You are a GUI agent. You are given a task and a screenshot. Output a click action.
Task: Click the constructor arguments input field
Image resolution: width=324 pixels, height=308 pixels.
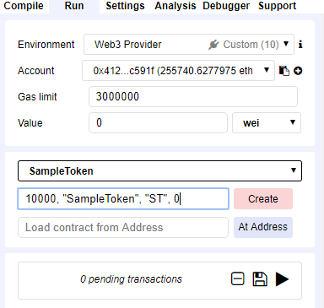(123, 199)
